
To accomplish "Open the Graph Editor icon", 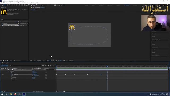I will coord(54,66).
